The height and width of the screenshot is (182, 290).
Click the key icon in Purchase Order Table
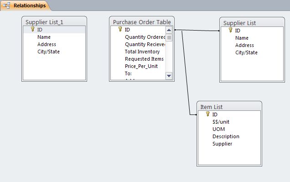click(120, 29)
